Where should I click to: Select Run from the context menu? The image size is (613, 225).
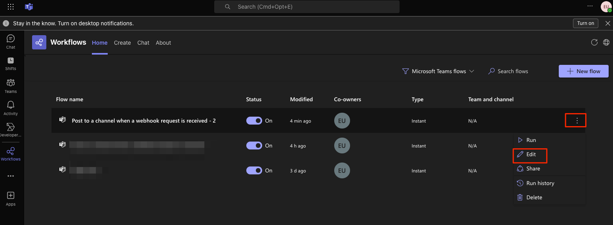[549, 140]
